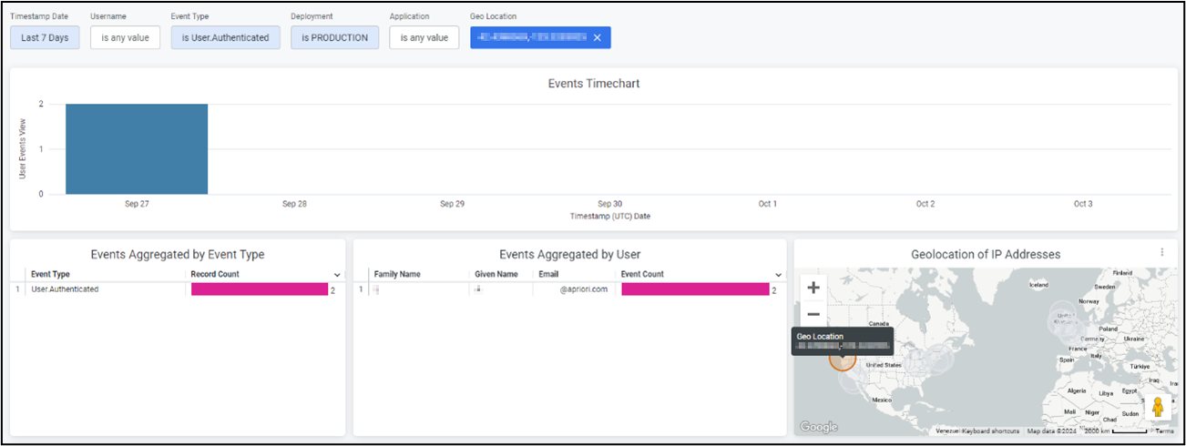Click the Username 'is any value' filter
This screenshot has height=446, width=1186.
pyautogui.click(x=125, y=37)
